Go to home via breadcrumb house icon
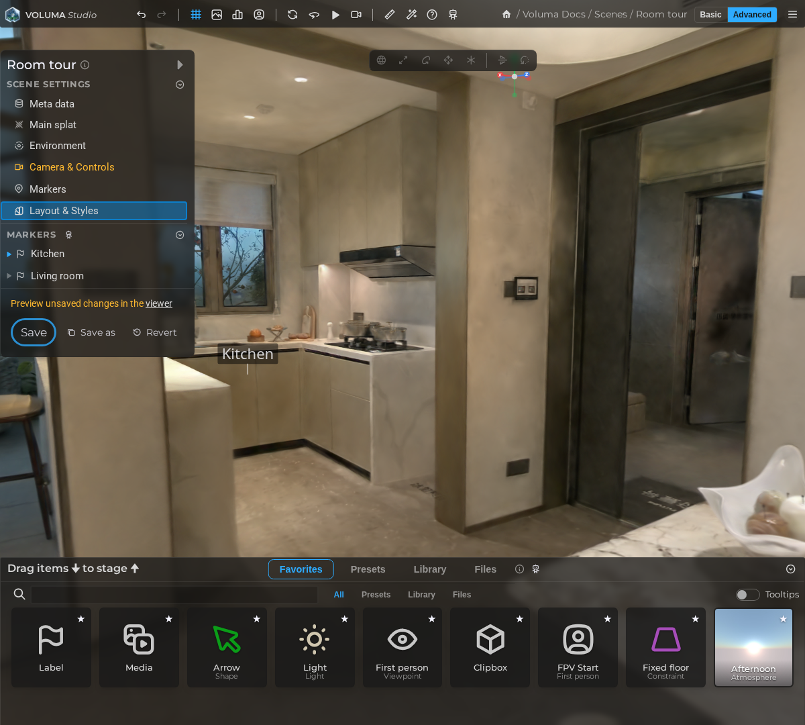This screenshot has width=805, height=725. click(x=506, y=14)
